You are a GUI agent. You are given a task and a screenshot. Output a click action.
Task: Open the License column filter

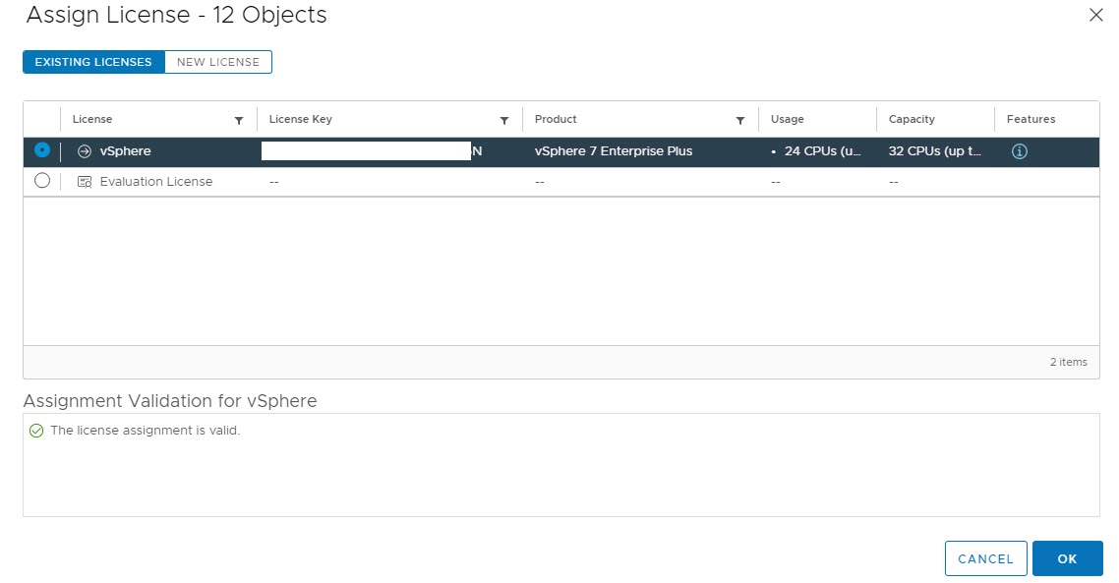tap(239, 120)
